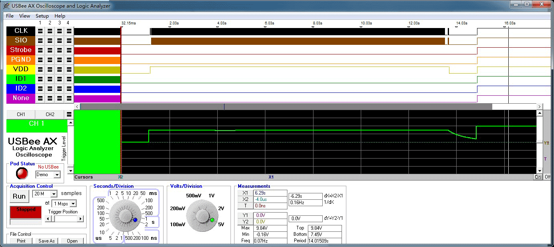Toggle ID2 trigger setting in column 4
This screenshot has width=554, height=247.
[x=69, y=88]
